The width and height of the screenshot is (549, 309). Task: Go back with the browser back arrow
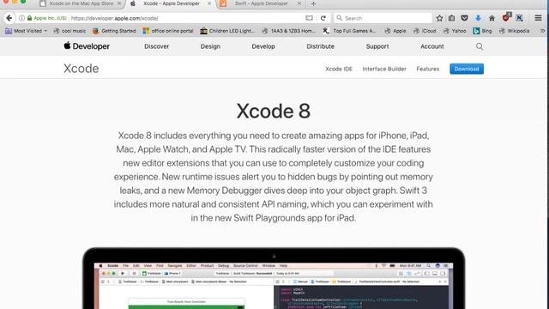pyautogui.click(x=9, y=18)
